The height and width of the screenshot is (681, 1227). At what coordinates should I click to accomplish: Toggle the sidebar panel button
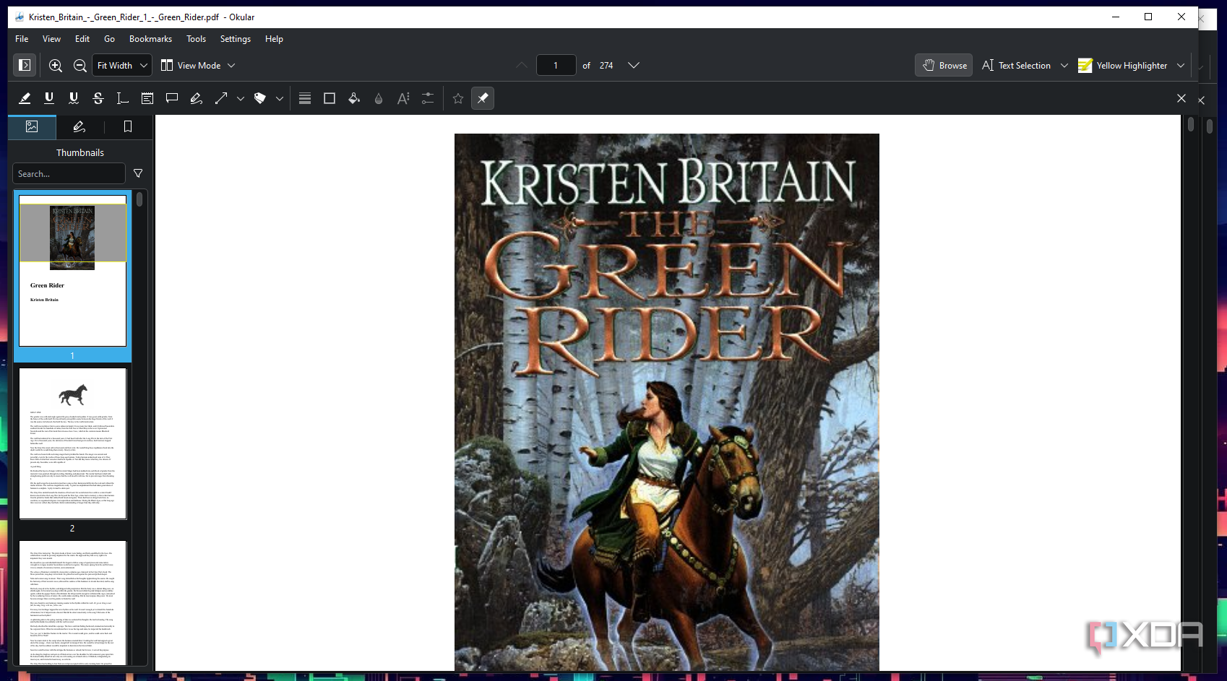click(25, 65)
